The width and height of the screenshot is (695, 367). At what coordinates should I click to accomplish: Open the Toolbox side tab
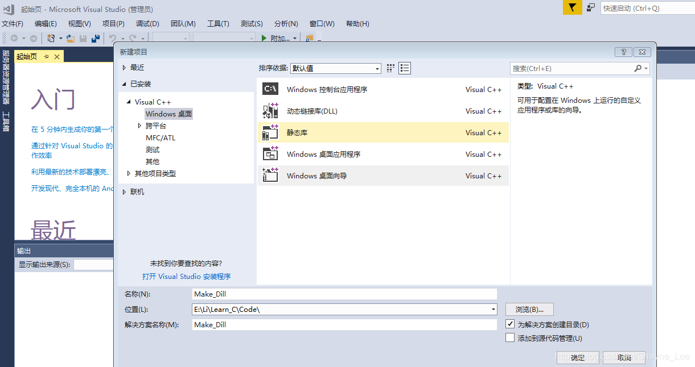(x=6, y=122)
